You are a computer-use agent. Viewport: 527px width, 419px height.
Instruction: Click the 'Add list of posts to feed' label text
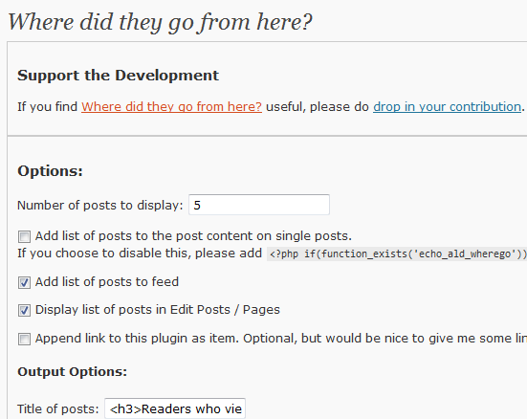107,282
